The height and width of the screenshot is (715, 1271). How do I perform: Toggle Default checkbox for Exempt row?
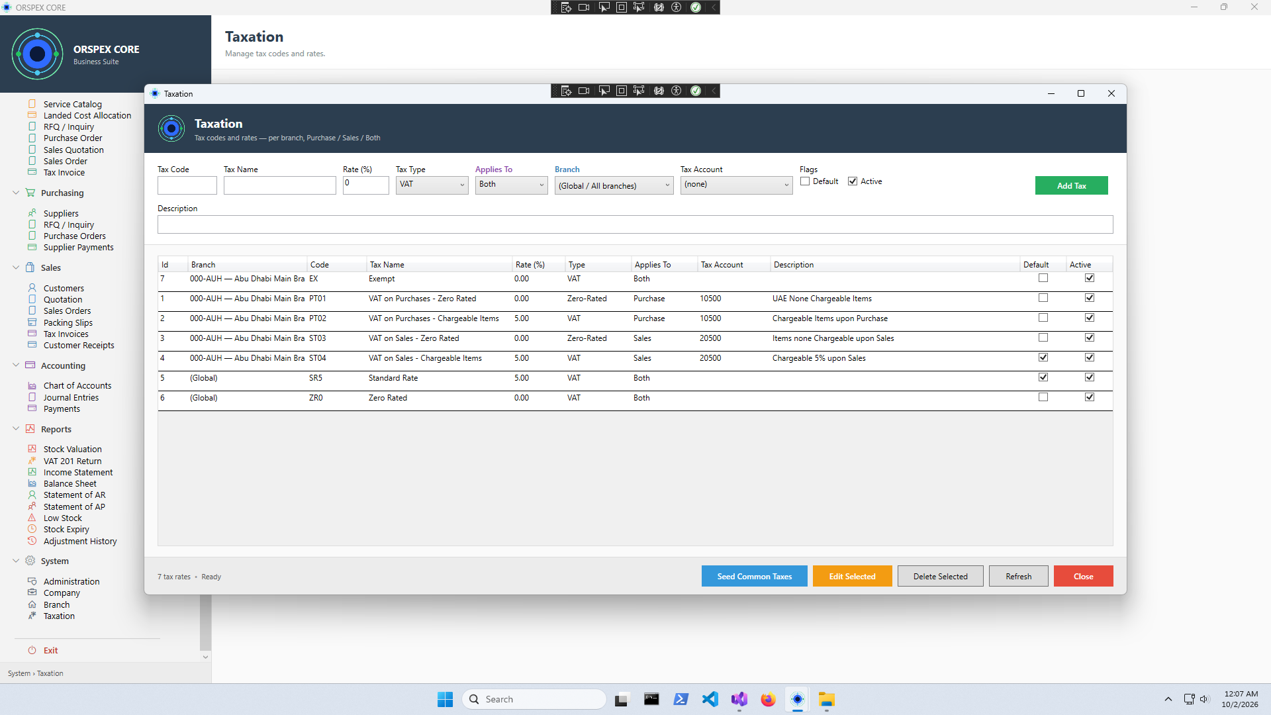pyautogui.click(x=1043, y=278)
